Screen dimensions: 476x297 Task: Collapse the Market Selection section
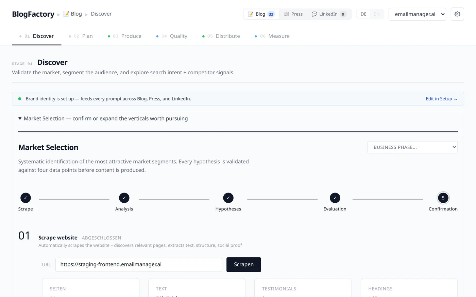[x=103, y=118]
